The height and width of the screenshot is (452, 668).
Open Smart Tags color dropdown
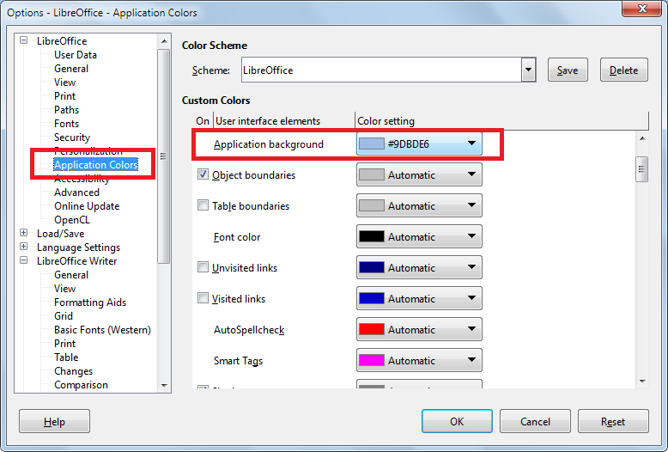pos(419,360)
